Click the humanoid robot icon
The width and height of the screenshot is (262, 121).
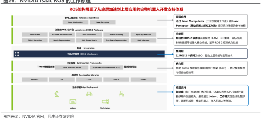pos(121,94)
